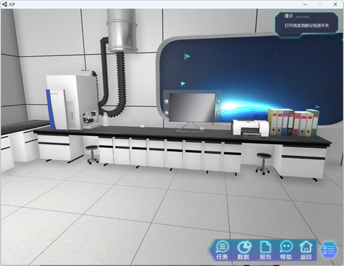The height and width of the screenshot is (266, 344).
Task: Toggle the hexagonal list menu button
Action: pos(329,250)
